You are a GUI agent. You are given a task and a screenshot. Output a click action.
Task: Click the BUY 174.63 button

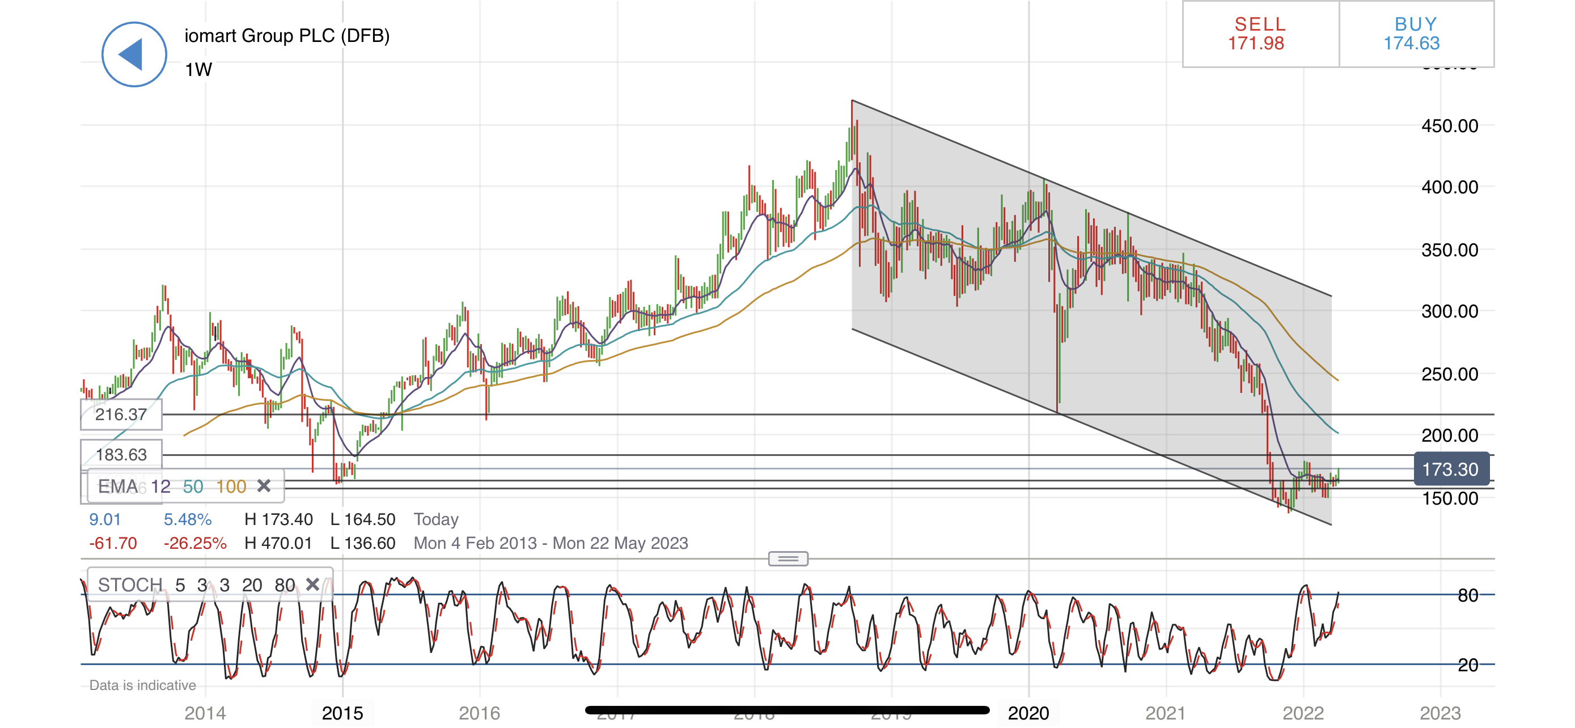tap(1416, 33)
